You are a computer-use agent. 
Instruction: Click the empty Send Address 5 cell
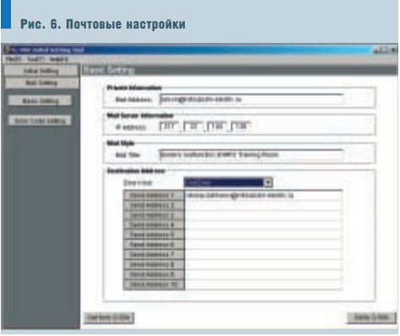tap(263, 235)
